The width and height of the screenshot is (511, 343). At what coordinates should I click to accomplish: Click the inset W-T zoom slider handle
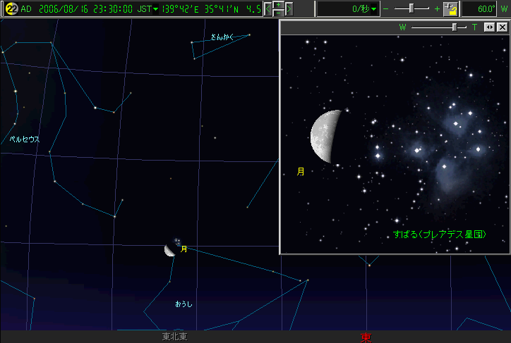click(455, 27)
